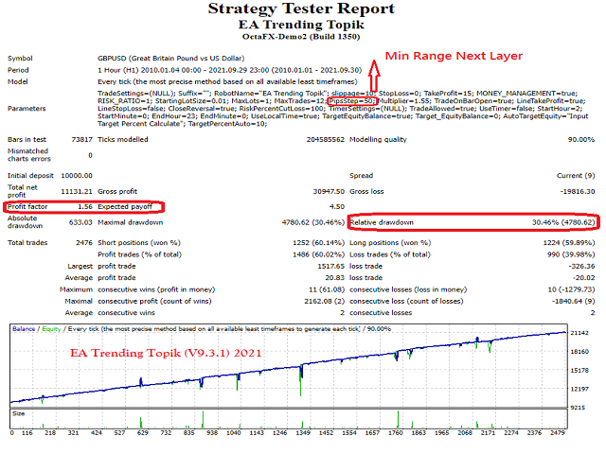Click the balance equity curve chart
The height and width of the screenshot is (454, 606).
click(x=289, y=366)
